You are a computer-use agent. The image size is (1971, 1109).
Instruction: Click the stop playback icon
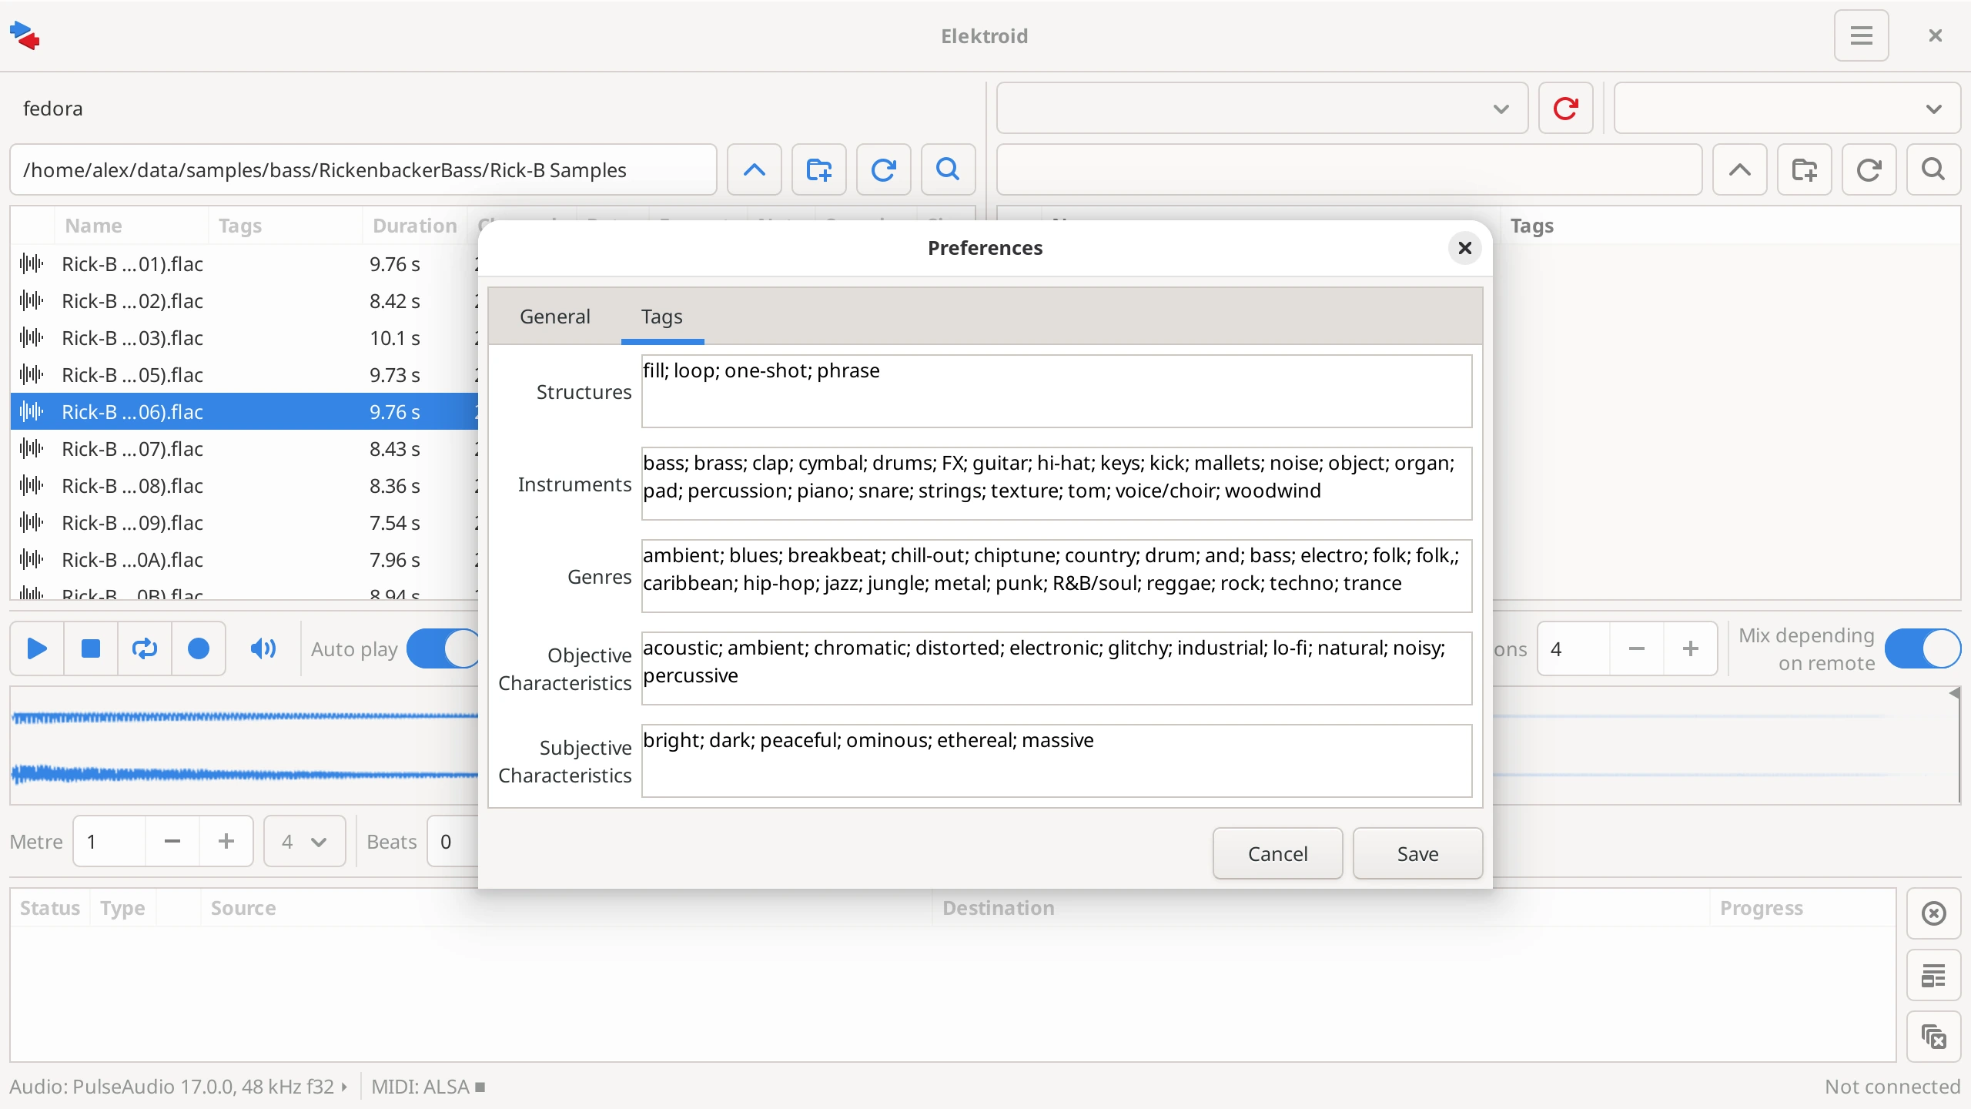[90, 648]
